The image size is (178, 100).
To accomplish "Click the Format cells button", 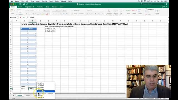I will (x=140, y=12).
